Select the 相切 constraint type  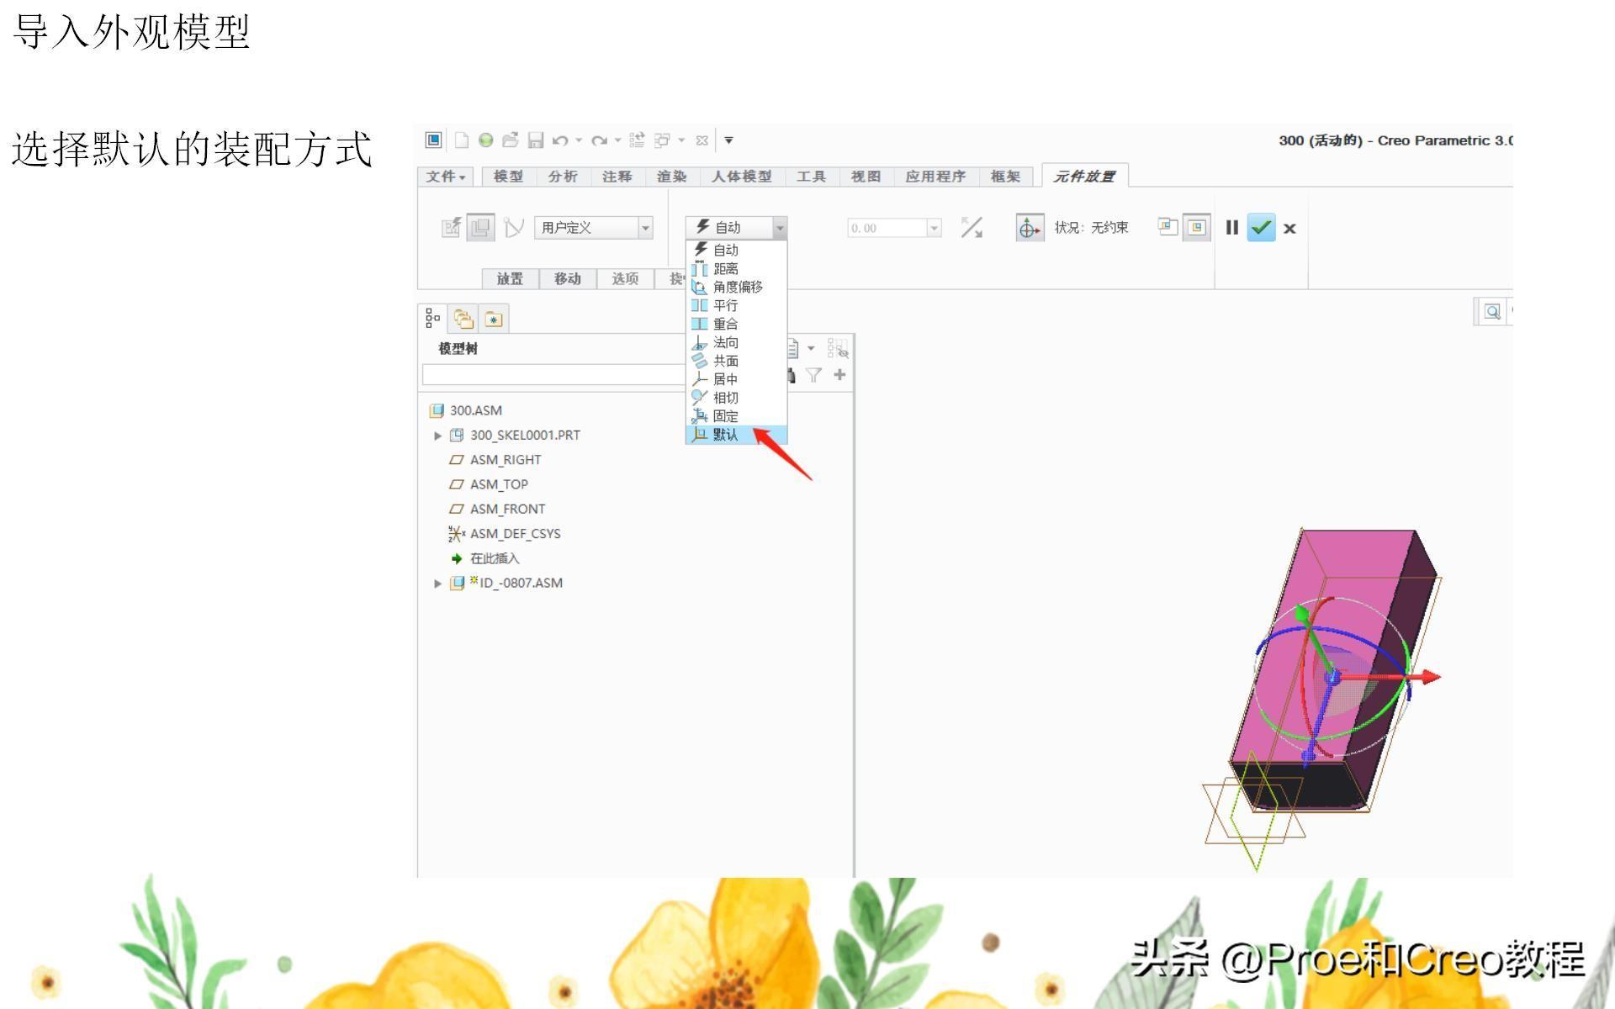tap(725, 397)
